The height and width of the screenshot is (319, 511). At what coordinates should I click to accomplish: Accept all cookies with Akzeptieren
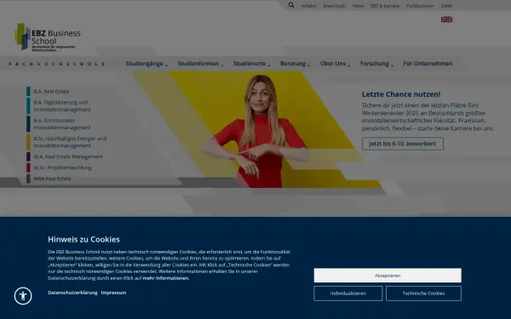coord(388,276)
